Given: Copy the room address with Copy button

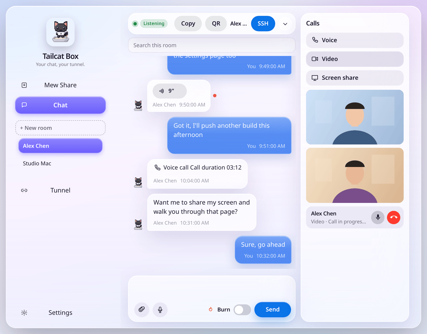Looking at the screenshot, I should (x=188, y=24).
